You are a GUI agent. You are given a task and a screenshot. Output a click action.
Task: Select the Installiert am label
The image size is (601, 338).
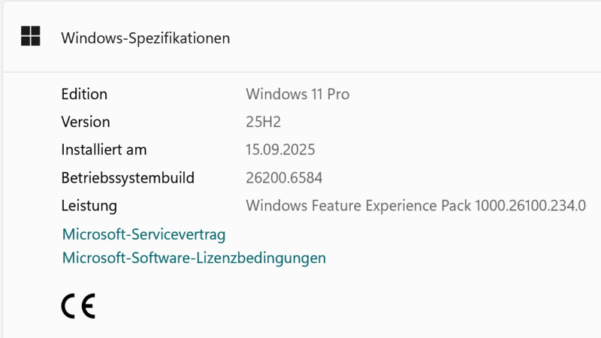point(104,149)
